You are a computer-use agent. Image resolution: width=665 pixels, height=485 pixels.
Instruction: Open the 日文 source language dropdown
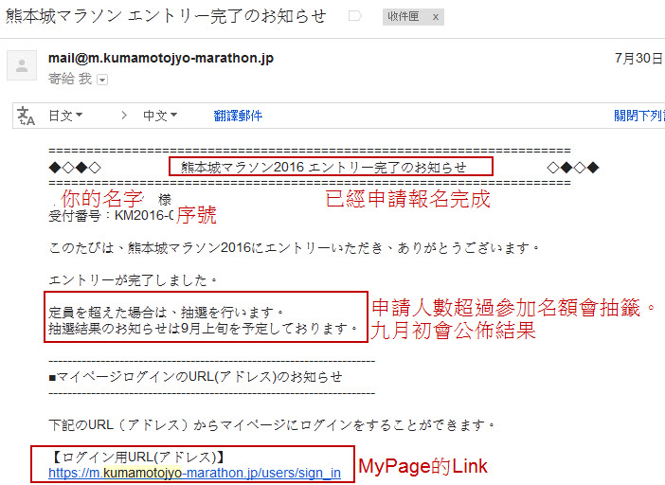65,116
